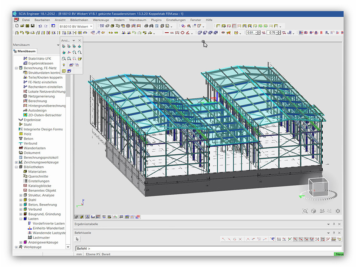This screenshot has width=356, height=267.
Task: Open Materialien under Bibliotheken
Action: coord(37,172)
